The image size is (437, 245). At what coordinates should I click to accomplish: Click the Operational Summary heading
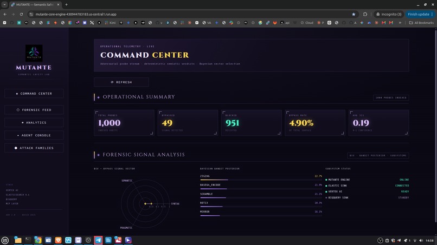coord(139,97)
